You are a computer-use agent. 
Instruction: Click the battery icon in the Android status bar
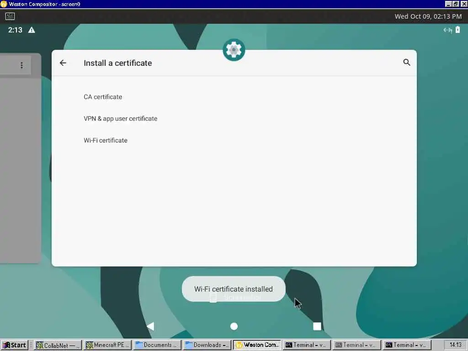(457, 30)
